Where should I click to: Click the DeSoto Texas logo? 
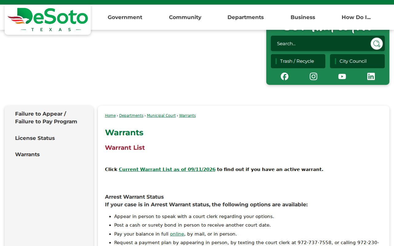coord(48,19)
